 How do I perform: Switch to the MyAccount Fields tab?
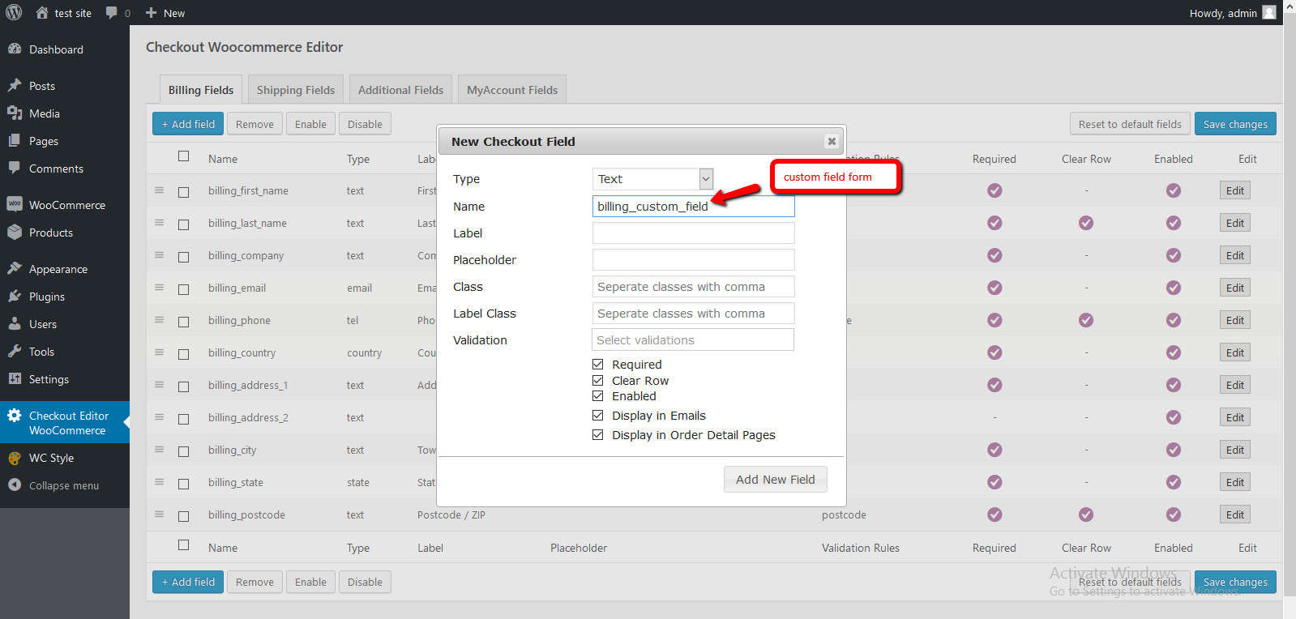[x=512, y=90]
